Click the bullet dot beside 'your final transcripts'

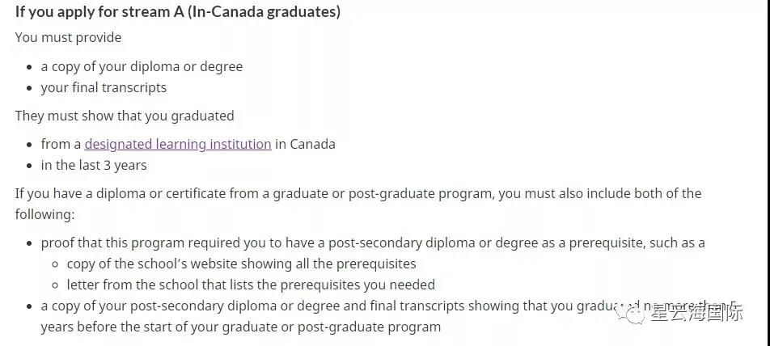coord(29,88)
